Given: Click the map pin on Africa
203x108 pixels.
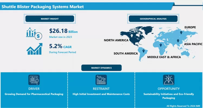Looking at the screenshot, I should pyautogui.click(x=161, y=45).
